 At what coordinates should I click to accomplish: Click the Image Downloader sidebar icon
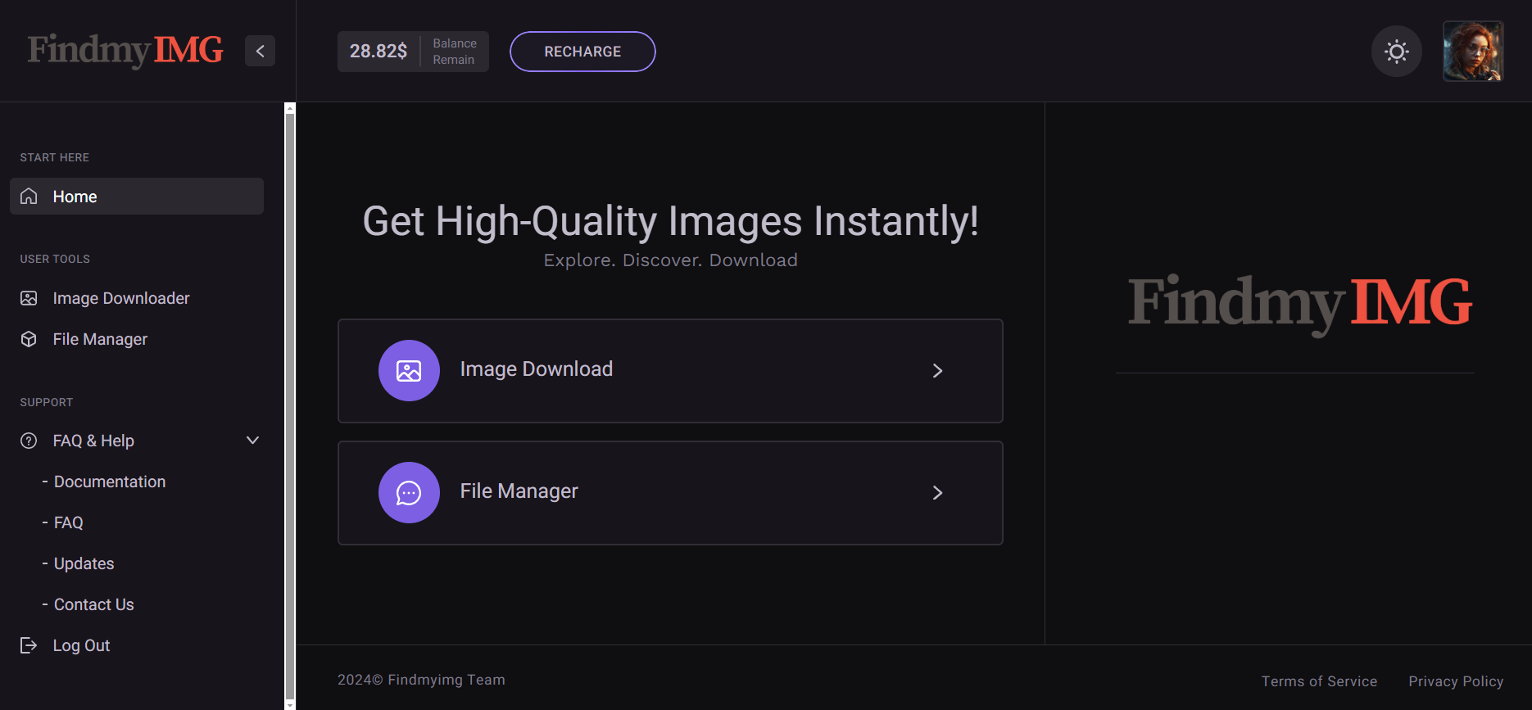(x=29, y=298)
